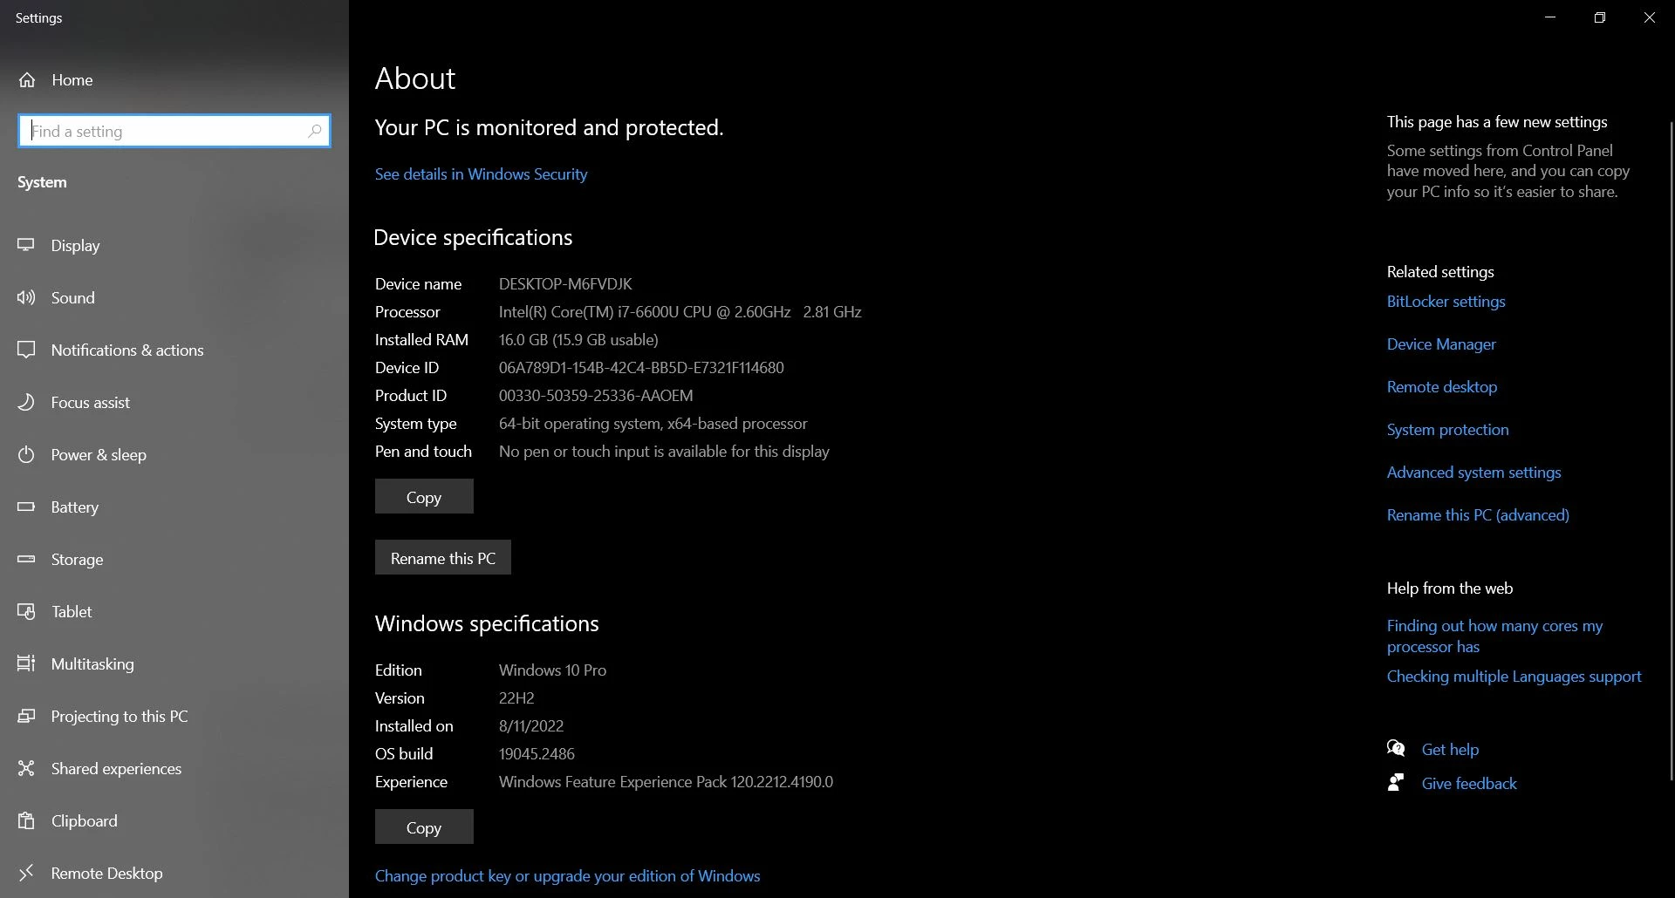Image resolution: width=1675 pixels, height=898 pixels.
Task: Select Power & sleep in sidebar
Action: coord(174,454)
